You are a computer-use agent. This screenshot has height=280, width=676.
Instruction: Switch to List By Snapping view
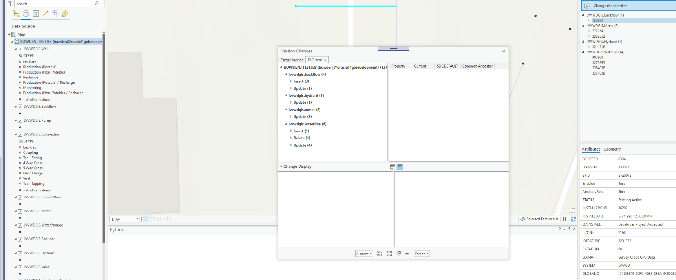point(55,13)
